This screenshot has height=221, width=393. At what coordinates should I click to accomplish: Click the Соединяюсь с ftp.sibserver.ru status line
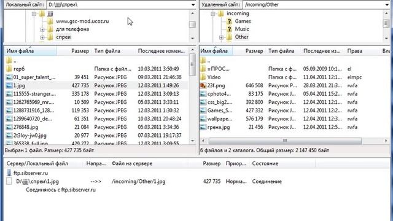click(x=61, y=190)
